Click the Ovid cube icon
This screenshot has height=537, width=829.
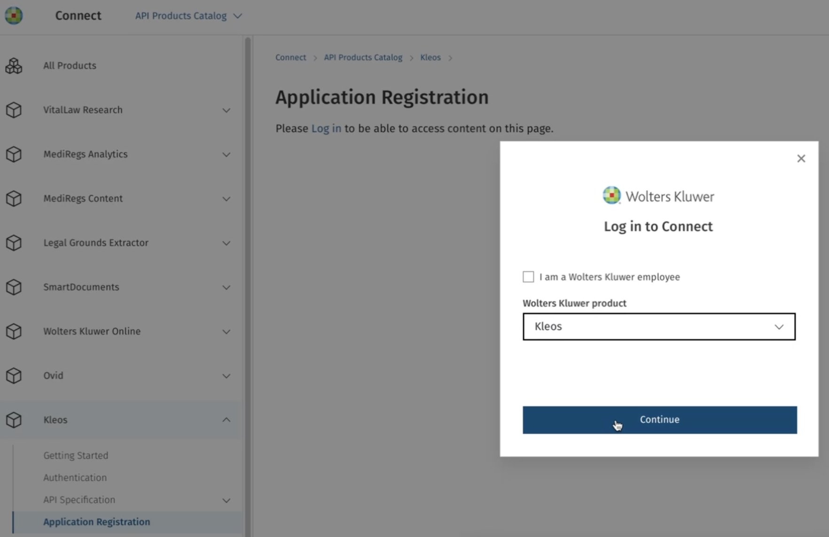click(x=14, y=376)
